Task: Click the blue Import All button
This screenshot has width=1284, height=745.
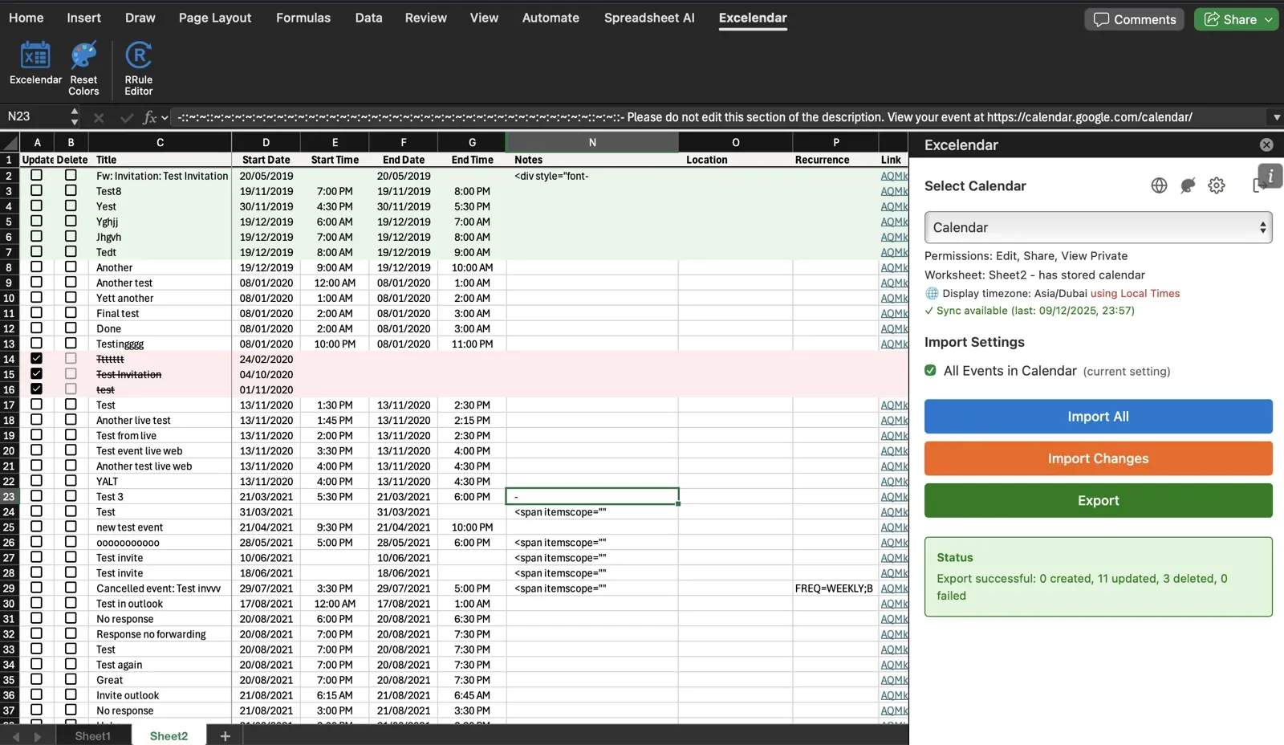Action: tap(1098, 417)
